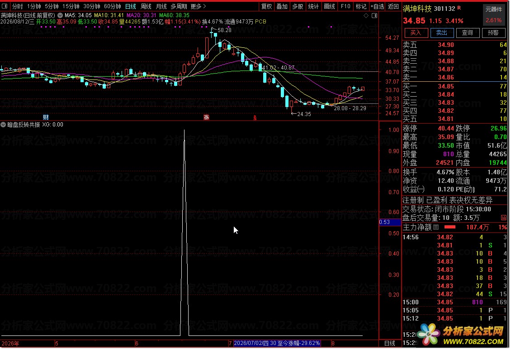Select the 周线 weekly period tab

click(x=146, y=6)
